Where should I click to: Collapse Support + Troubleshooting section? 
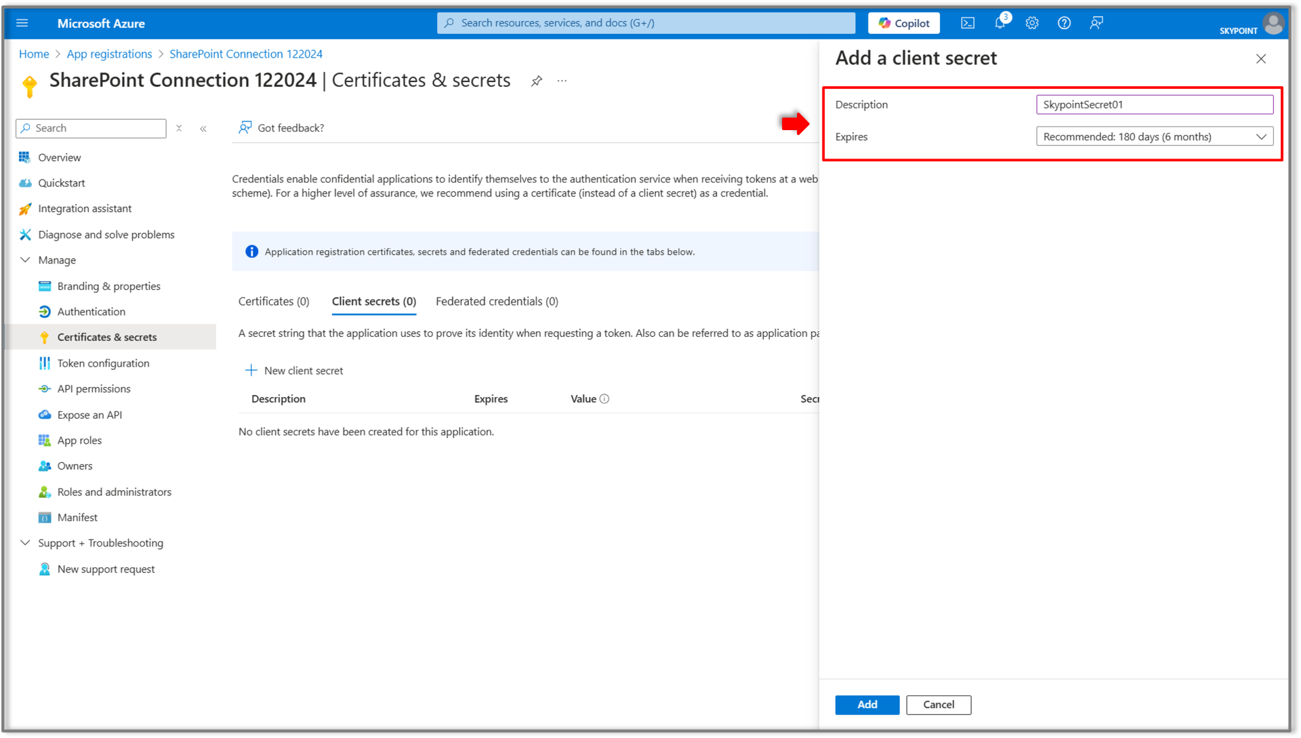(x=25, y=543)
